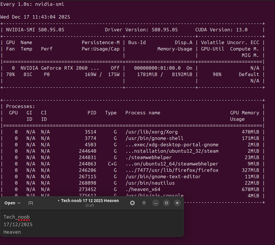The height and width of the screenshot is (245, 275).
Task: Click the '98%' GPU-Util value
Action: [x=217, y=74]
